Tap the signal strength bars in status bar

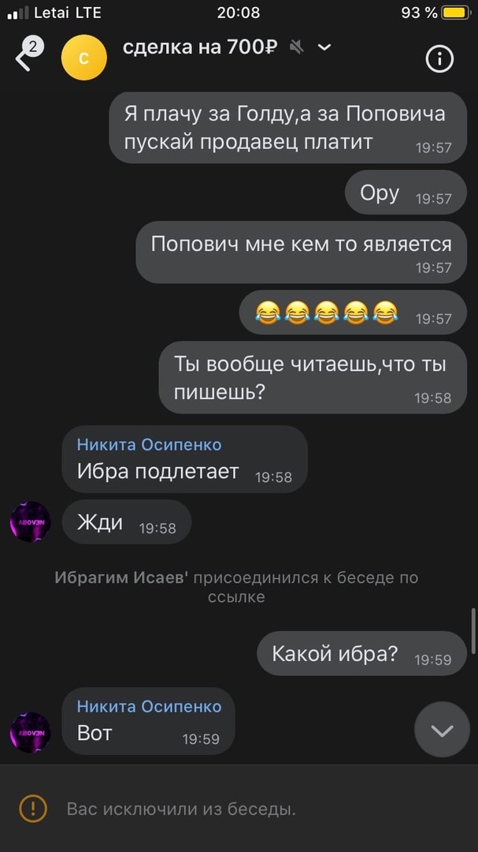(x=18, y=13)
